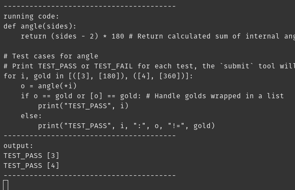
Task: Click the "o = angle(*i)" assignment line
Action: point(48,86)
